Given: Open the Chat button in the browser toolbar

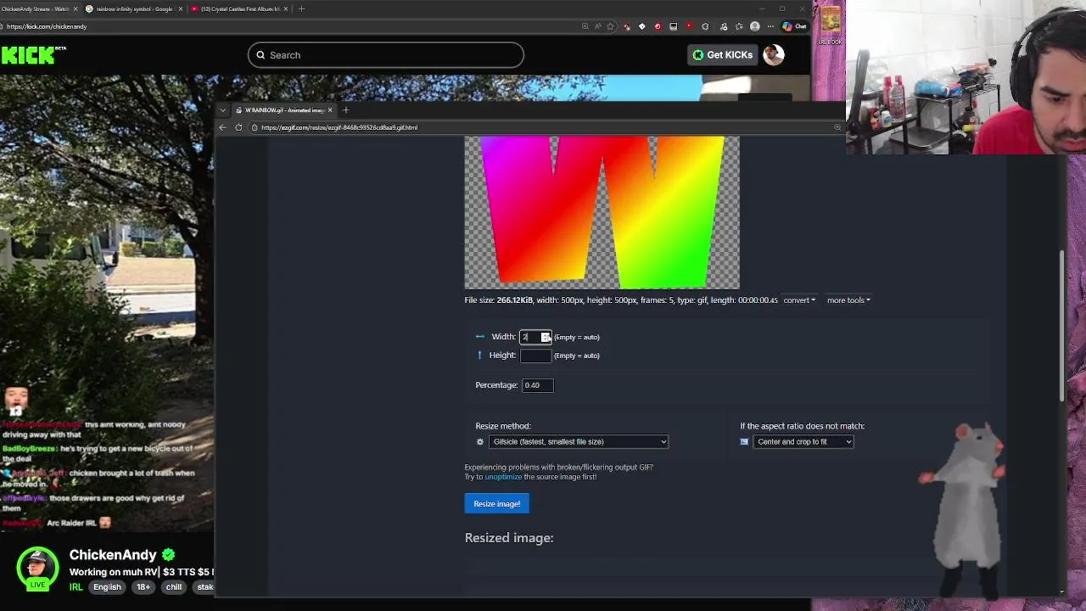Looking at the screenshot, I should (x=795, y=26).
